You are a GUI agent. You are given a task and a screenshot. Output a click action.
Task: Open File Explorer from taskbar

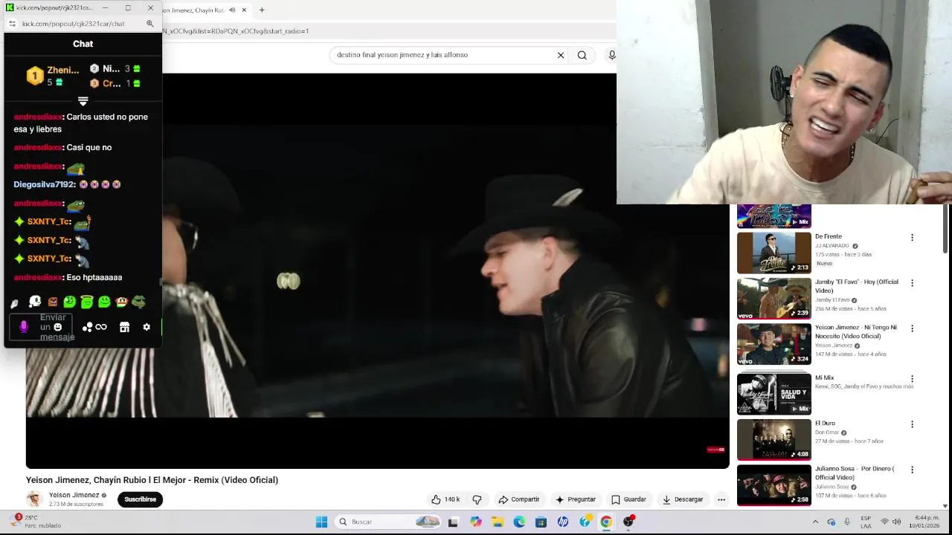(498, 522)
